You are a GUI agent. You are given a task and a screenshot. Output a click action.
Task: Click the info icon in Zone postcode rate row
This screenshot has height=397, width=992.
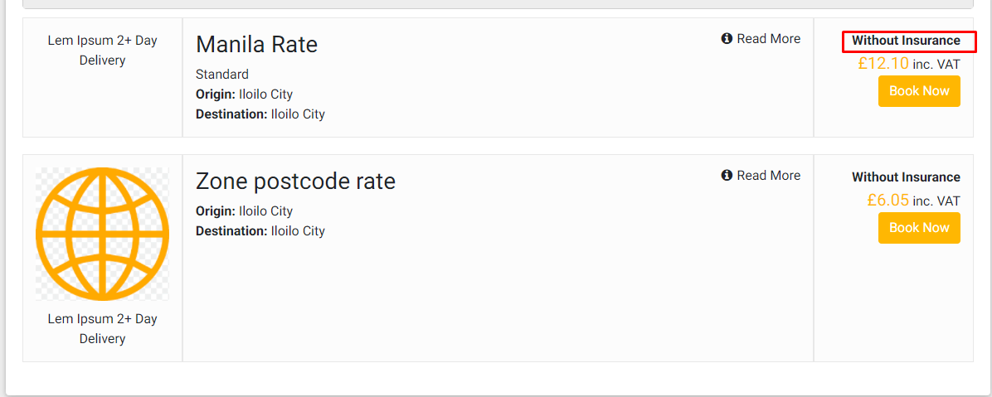[x=727, y=176]
